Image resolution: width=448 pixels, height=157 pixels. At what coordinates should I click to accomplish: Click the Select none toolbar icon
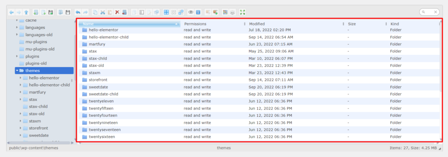[x=173, y=12]
